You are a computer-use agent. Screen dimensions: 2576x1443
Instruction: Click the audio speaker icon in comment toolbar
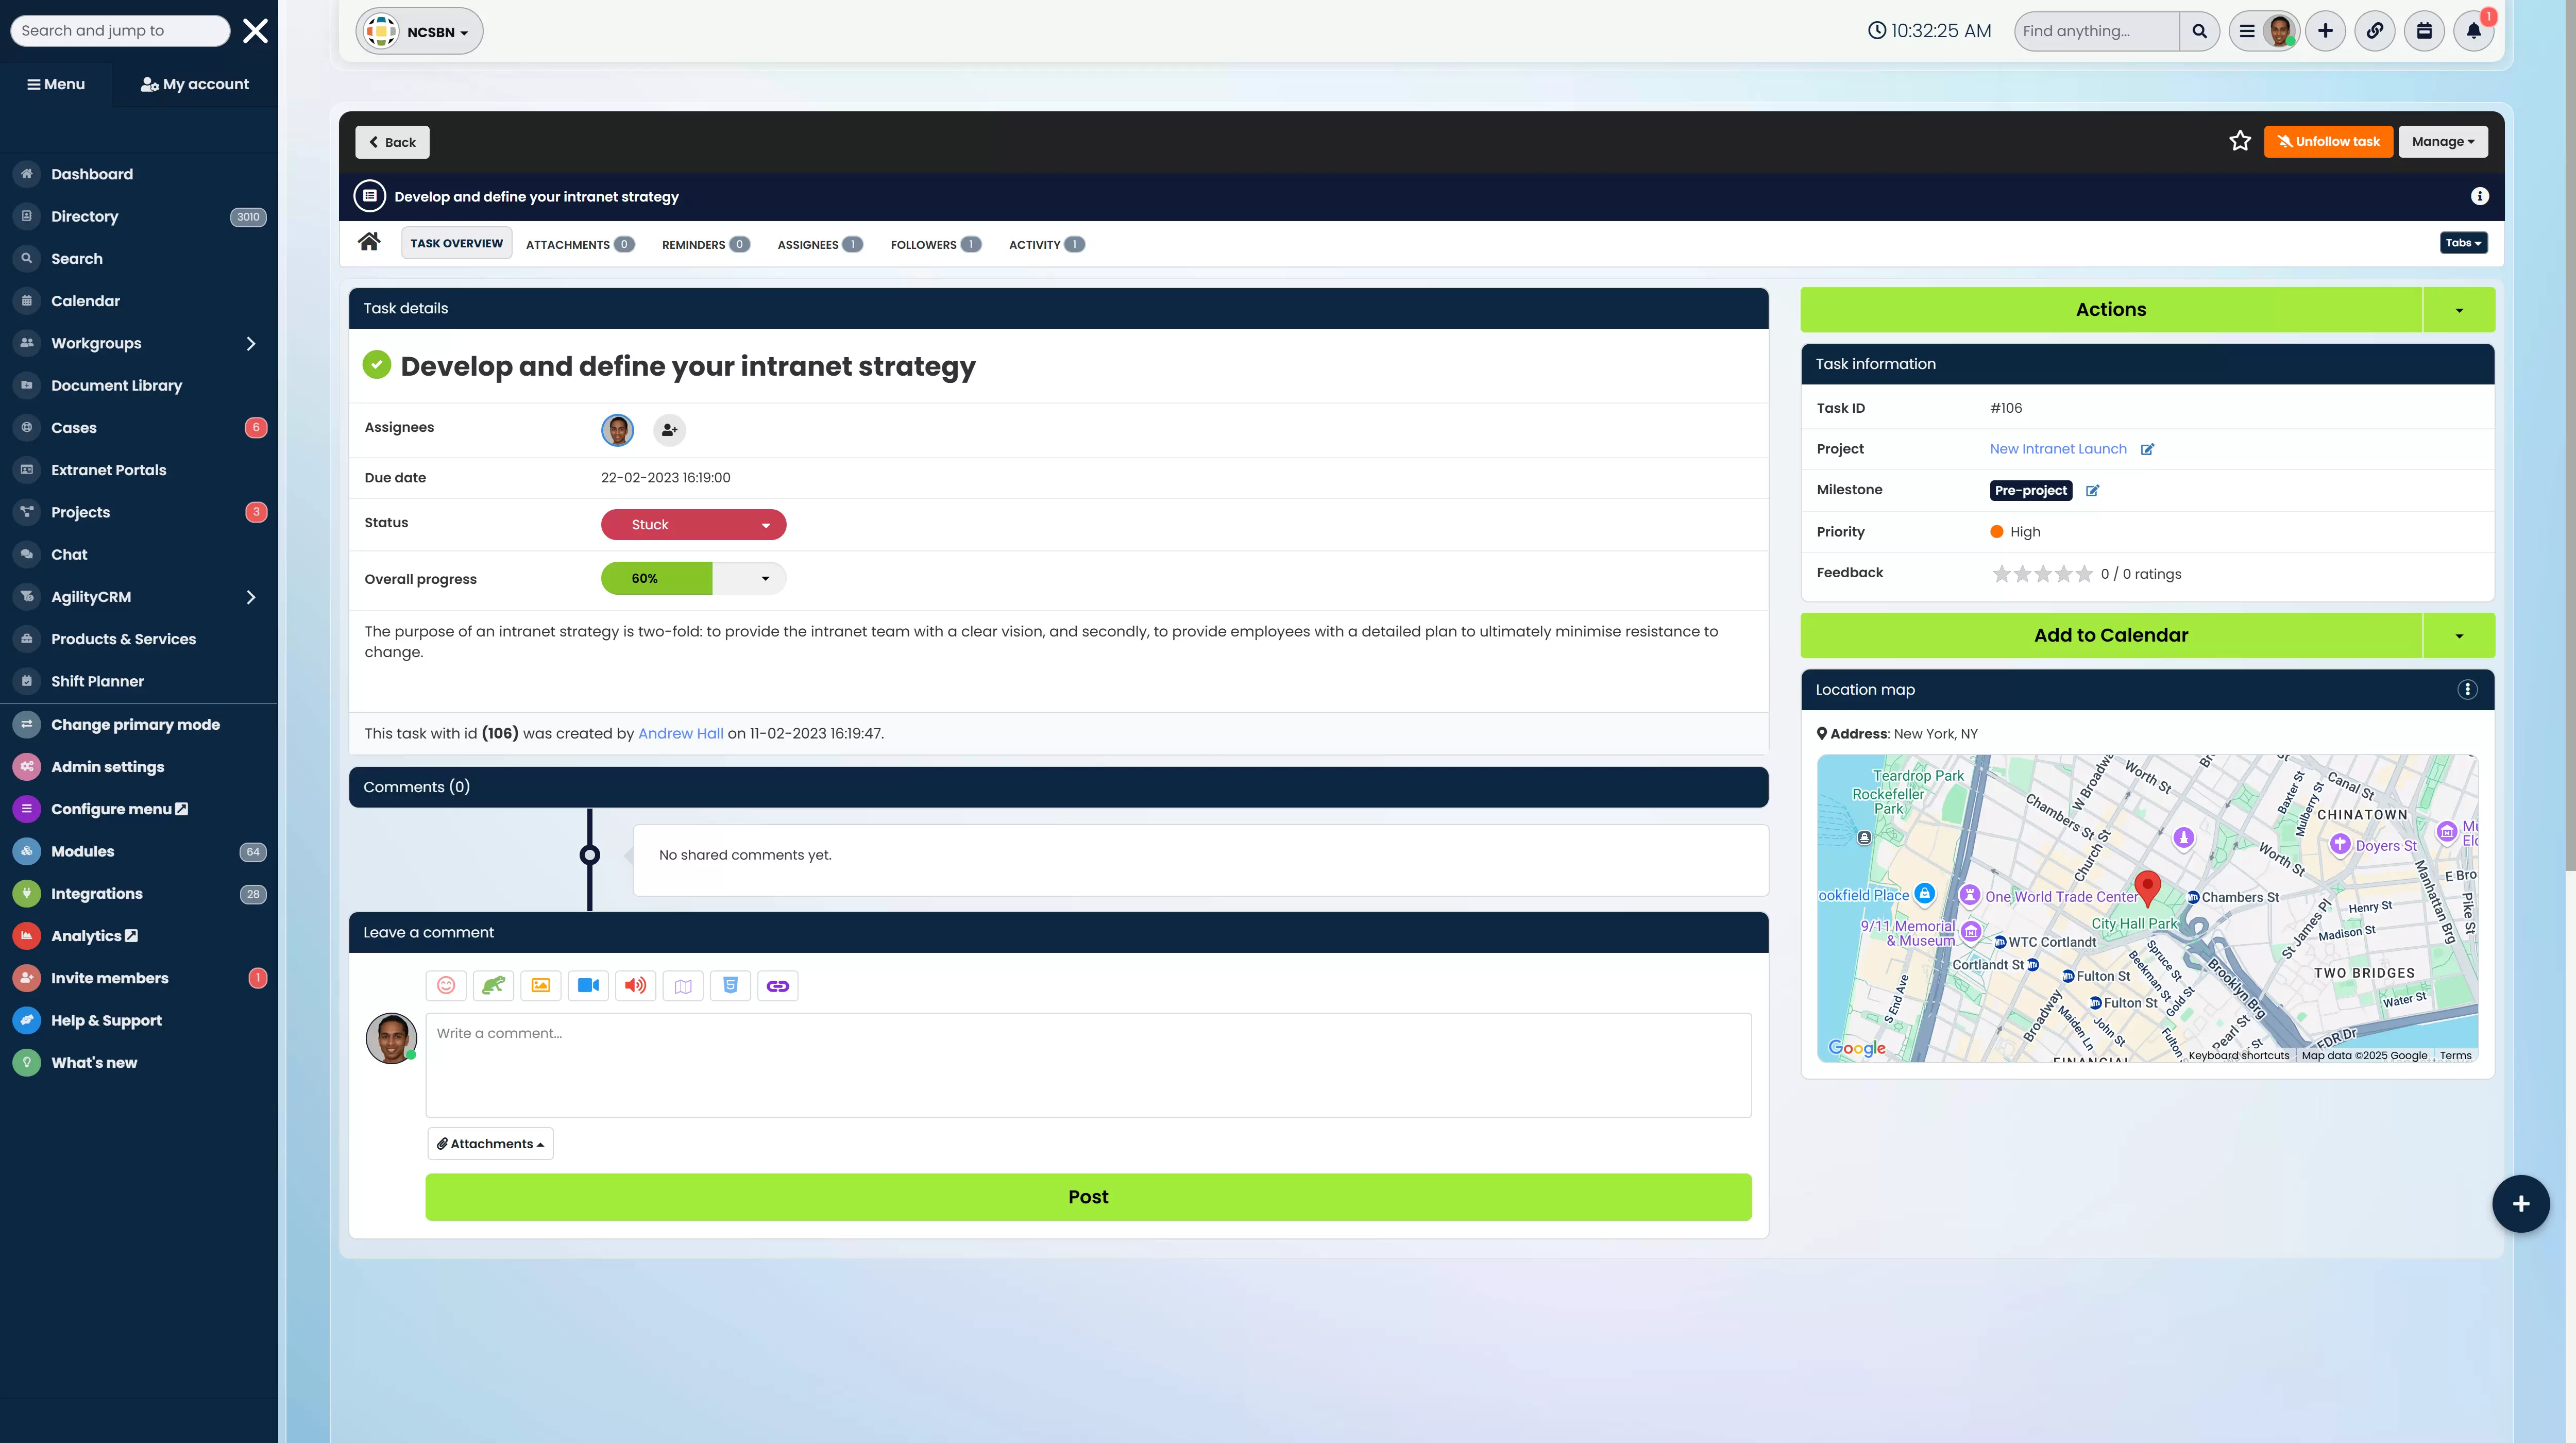pos(635,985)
